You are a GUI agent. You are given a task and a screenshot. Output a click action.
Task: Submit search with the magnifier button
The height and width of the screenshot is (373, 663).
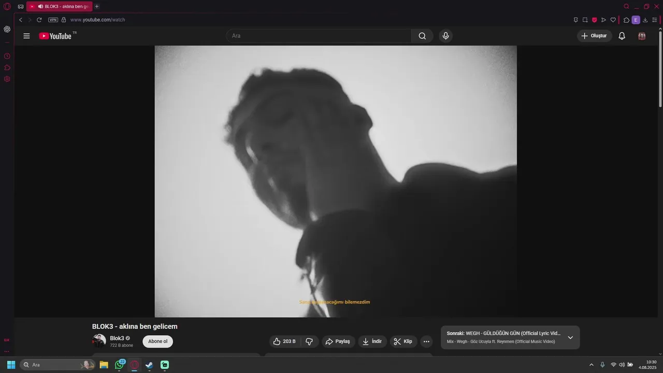point(422,36)
